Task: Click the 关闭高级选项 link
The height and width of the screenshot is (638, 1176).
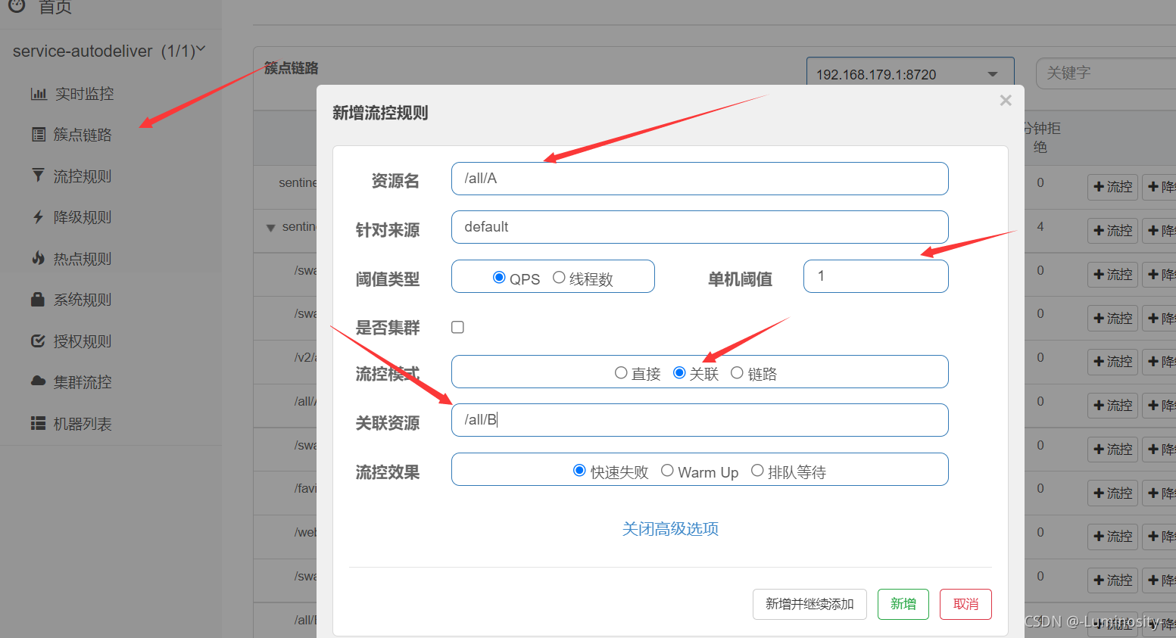Action: tap(670, 529)
